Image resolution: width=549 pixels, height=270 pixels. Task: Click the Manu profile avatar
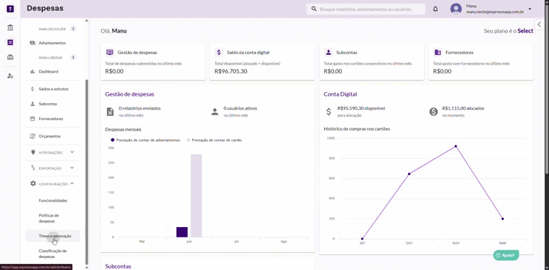click(456, 9)
